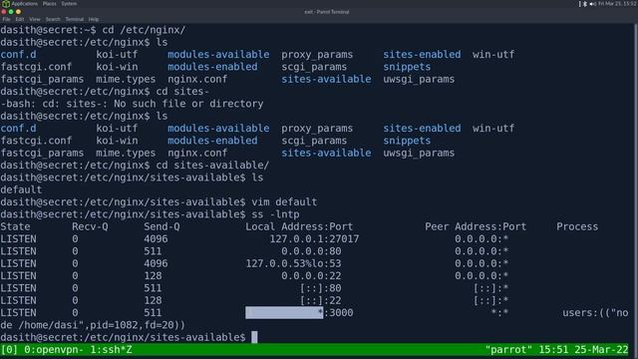Click the terminal window title text
Image resolution: width=638 pixels, height=359 pixels.
[327, 12]
